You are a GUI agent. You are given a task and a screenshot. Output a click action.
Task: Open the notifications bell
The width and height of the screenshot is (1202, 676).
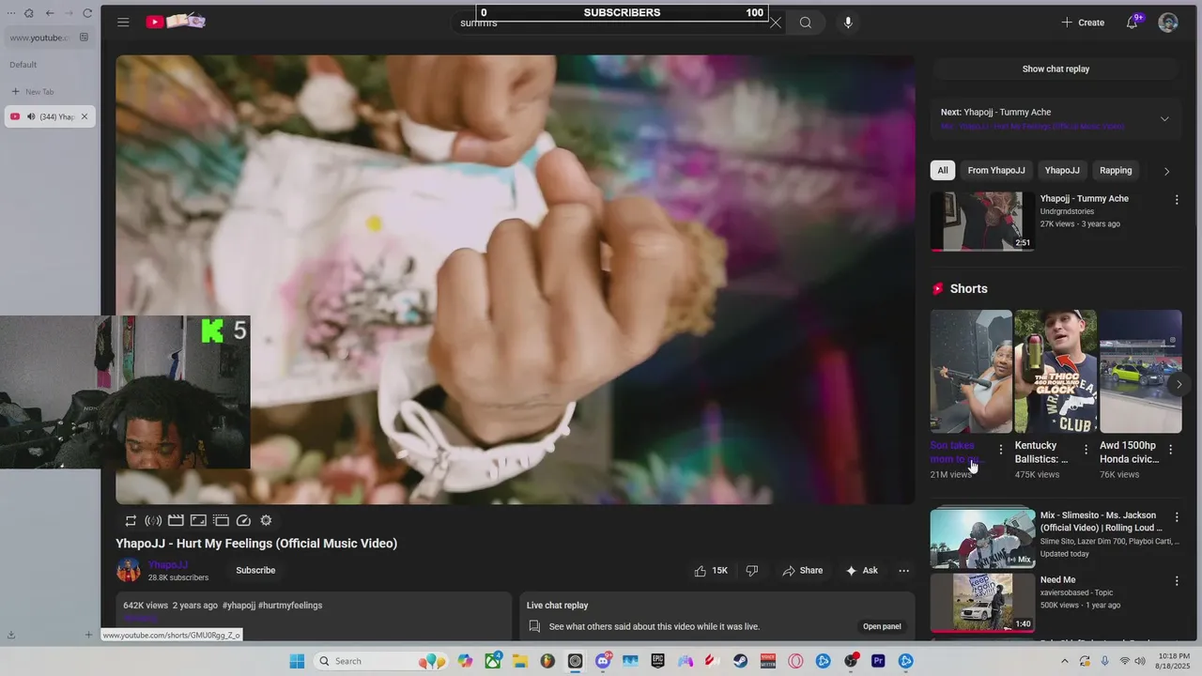(x=1133, y=23)
